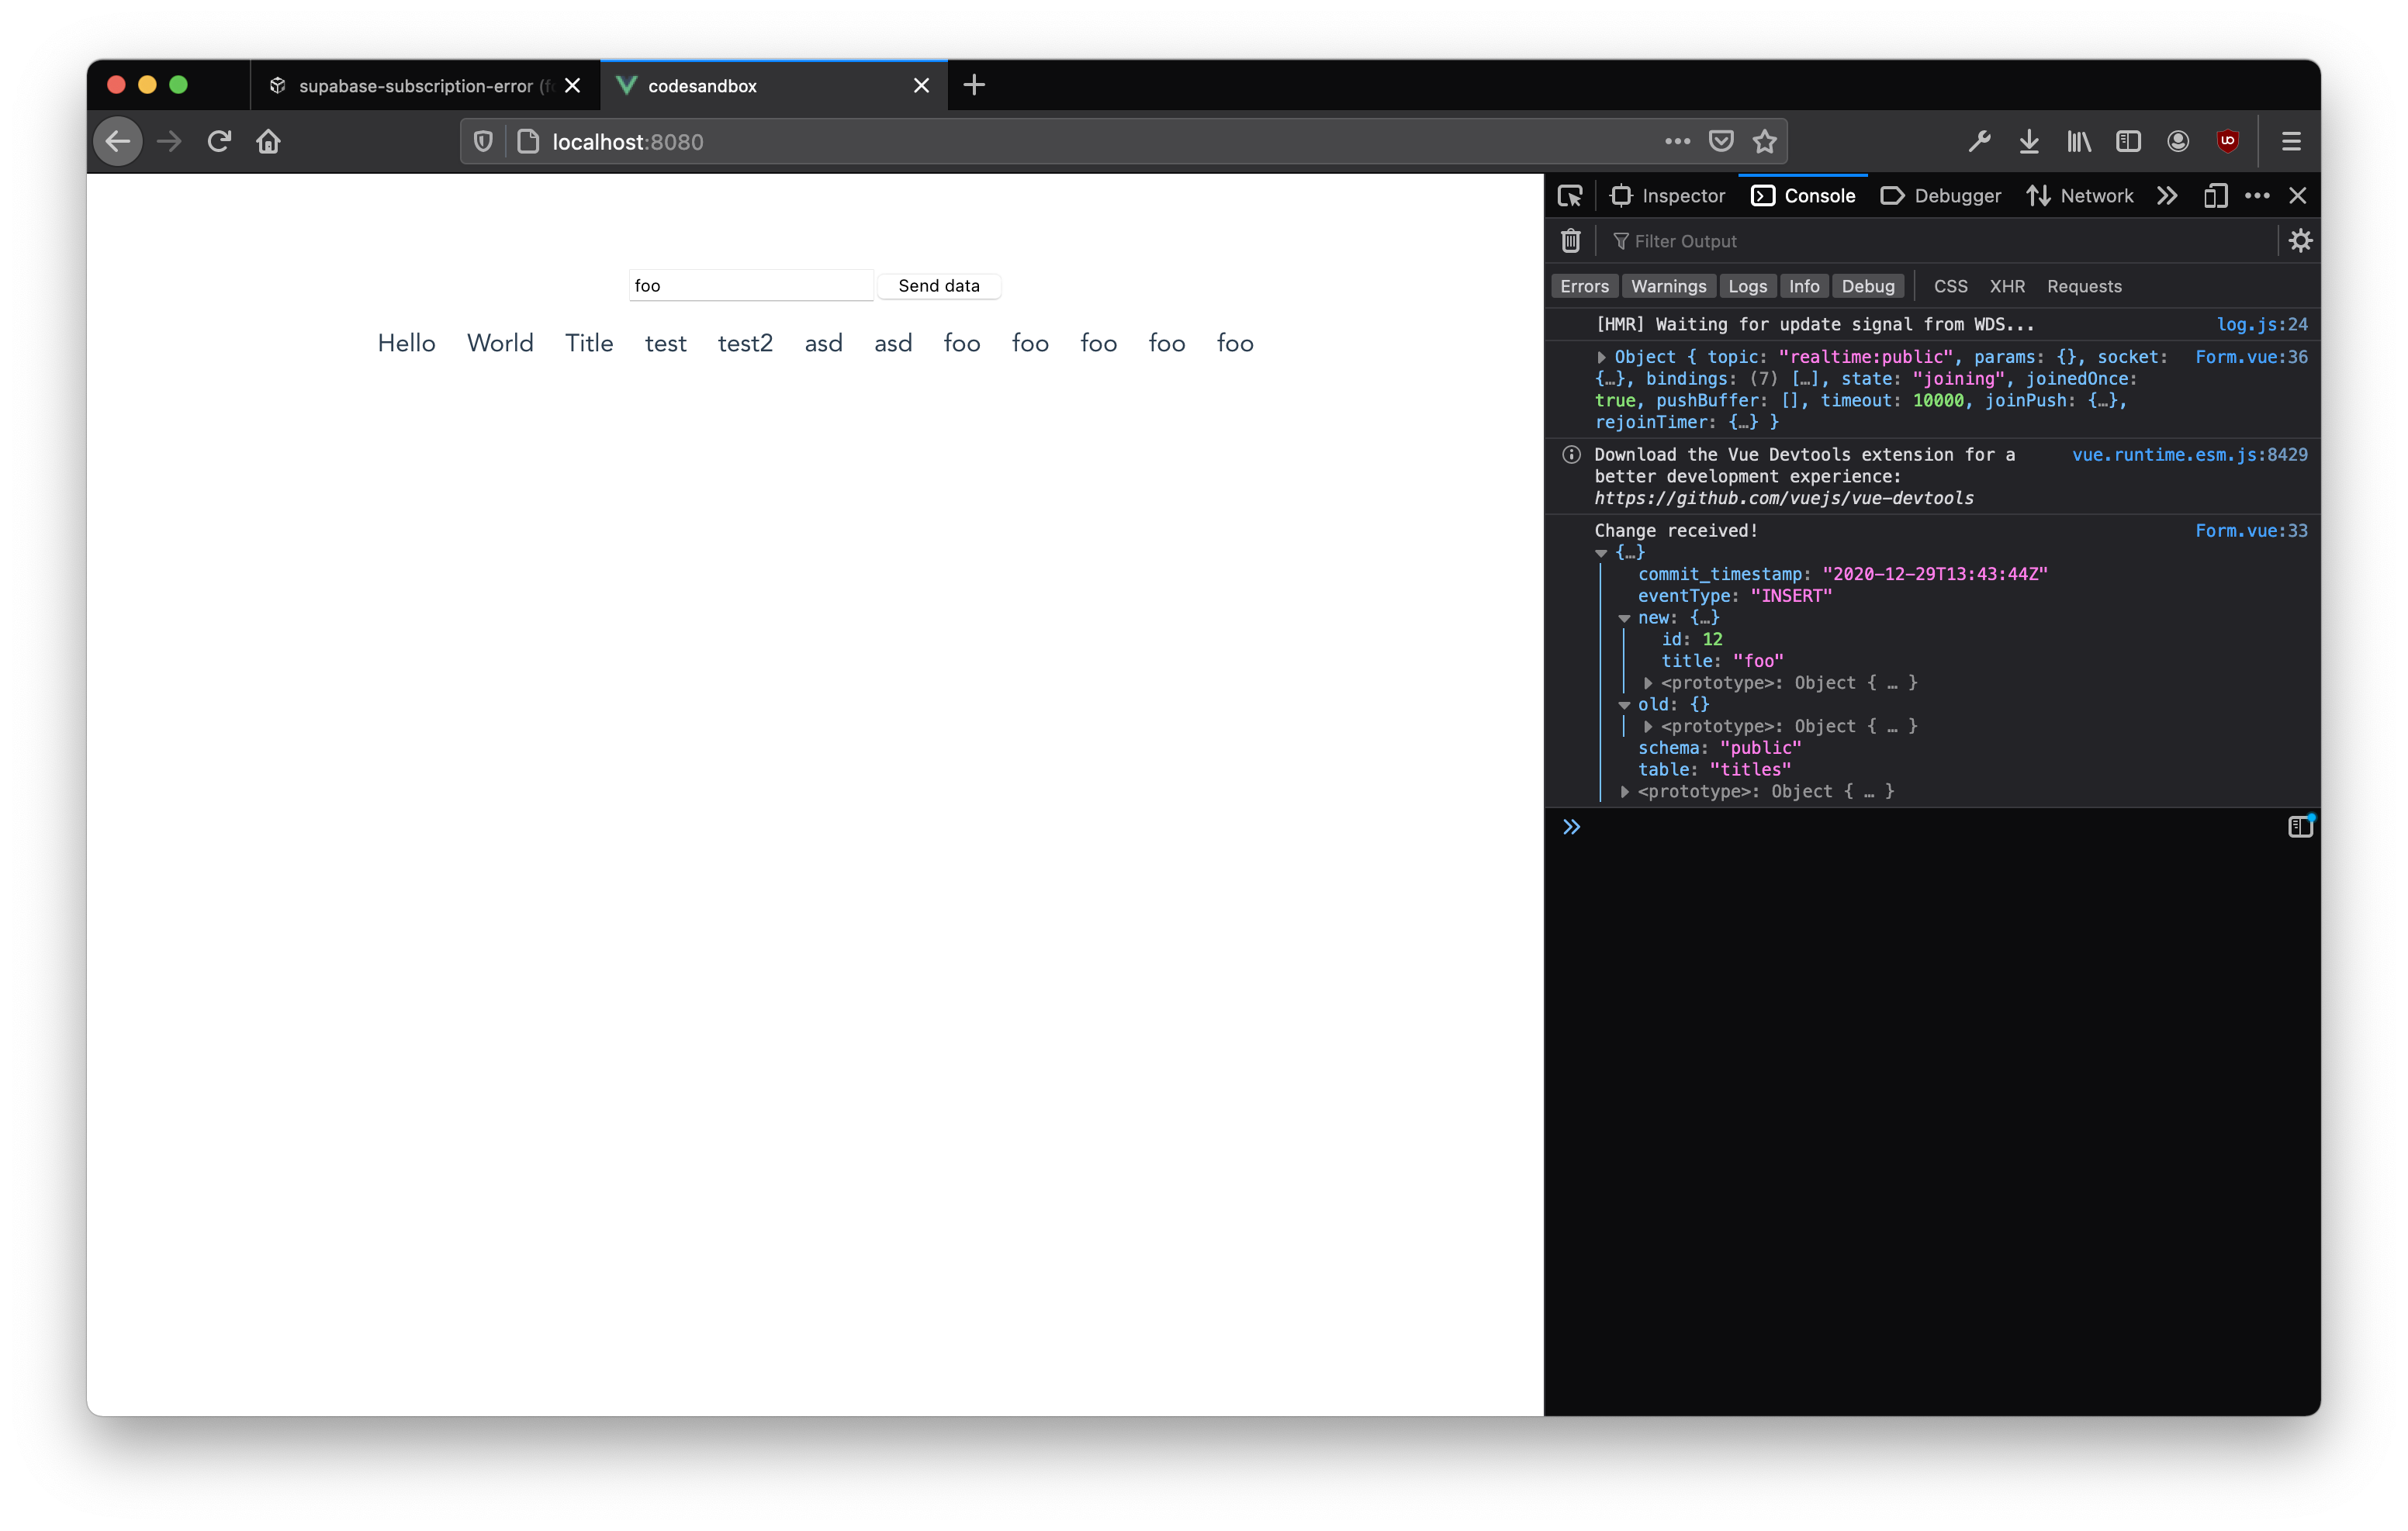
Task: Switch to the Inspector tab
Action: (1668, 196)
